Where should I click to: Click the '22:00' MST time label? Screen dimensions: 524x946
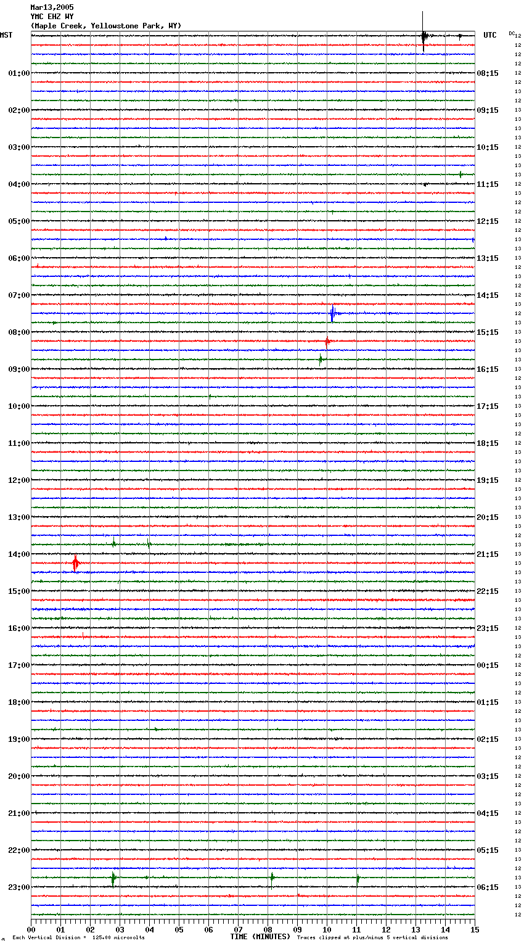point(19,850)
